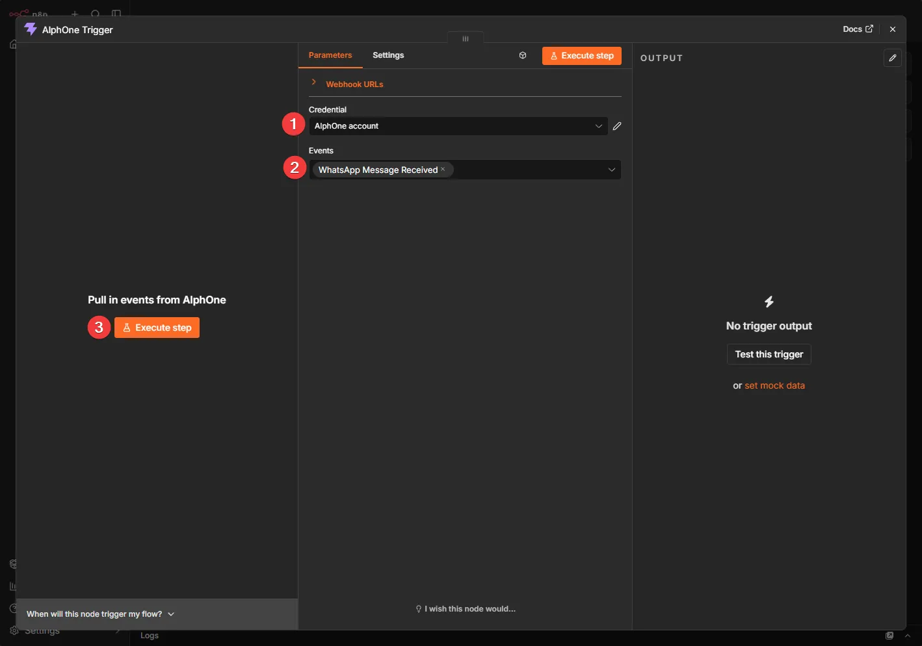922x646 pixels.
Task: Click the Logs label in the background window
Action: click(x=150, y=636)
